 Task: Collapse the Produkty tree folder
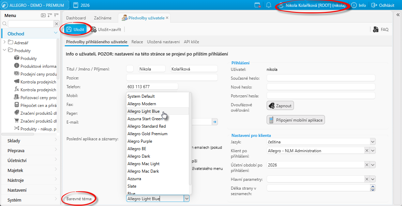(4, 50)
